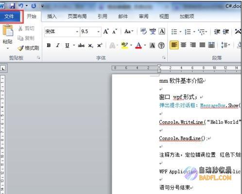Click the Character Shading icon

click(x=152, y=45)
